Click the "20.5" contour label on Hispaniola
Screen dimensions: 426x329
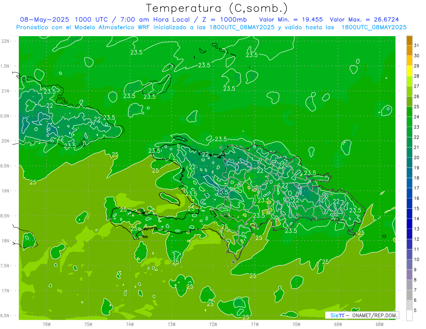click(222, 192)
